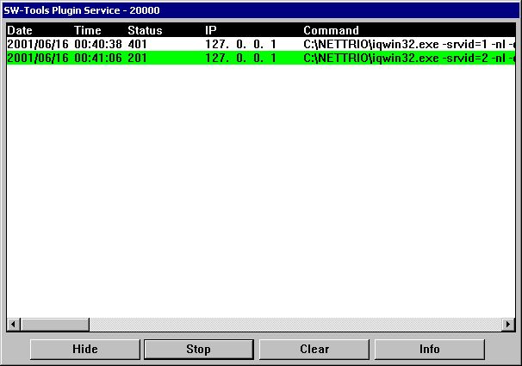522x366 pixels.
Task: Click the Time column header
Action: [87, 30]
